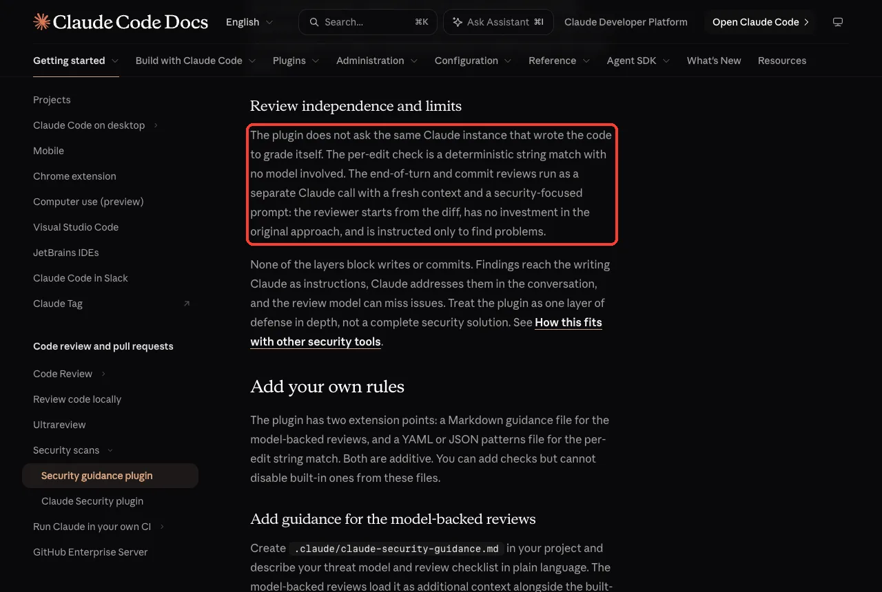Click the Ask Assistant sparkle icon
The image size is (882, 592).
tap(458, 22)
